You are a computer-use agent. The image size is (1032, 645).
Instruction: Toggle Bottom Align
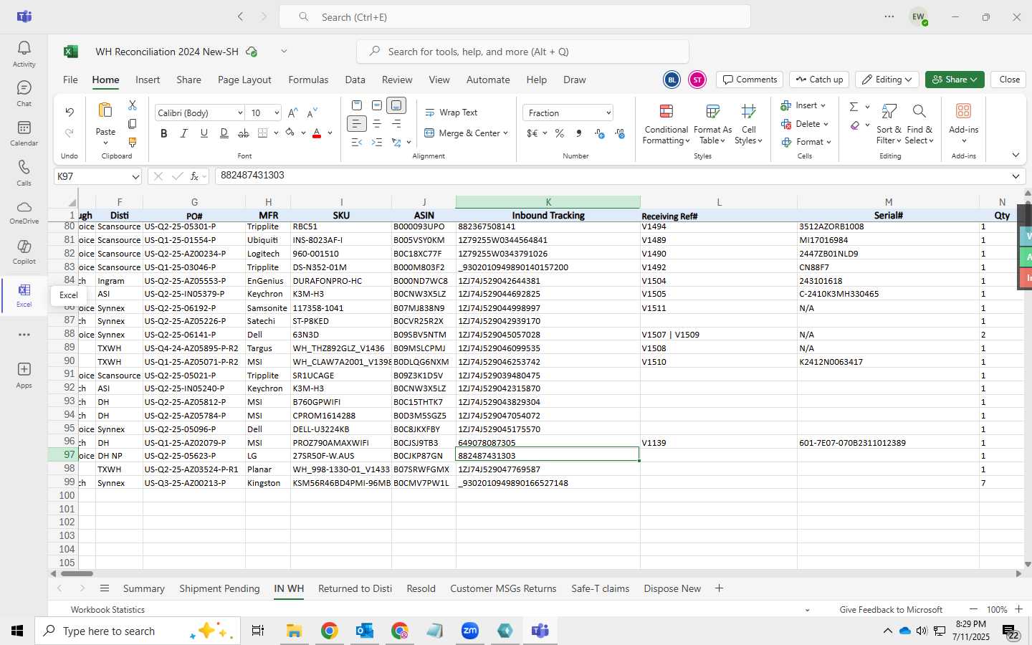click(x=396, y=105)
